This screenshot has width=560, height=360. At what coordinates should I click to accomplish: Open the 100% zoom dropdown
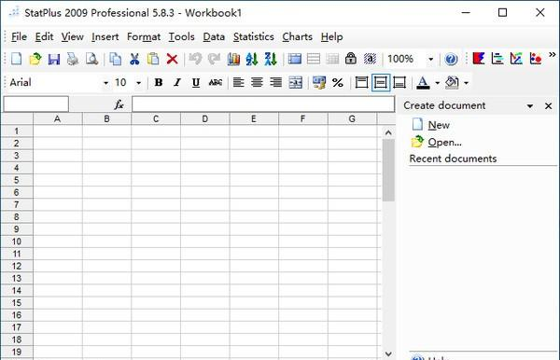[x=430, y=60]
